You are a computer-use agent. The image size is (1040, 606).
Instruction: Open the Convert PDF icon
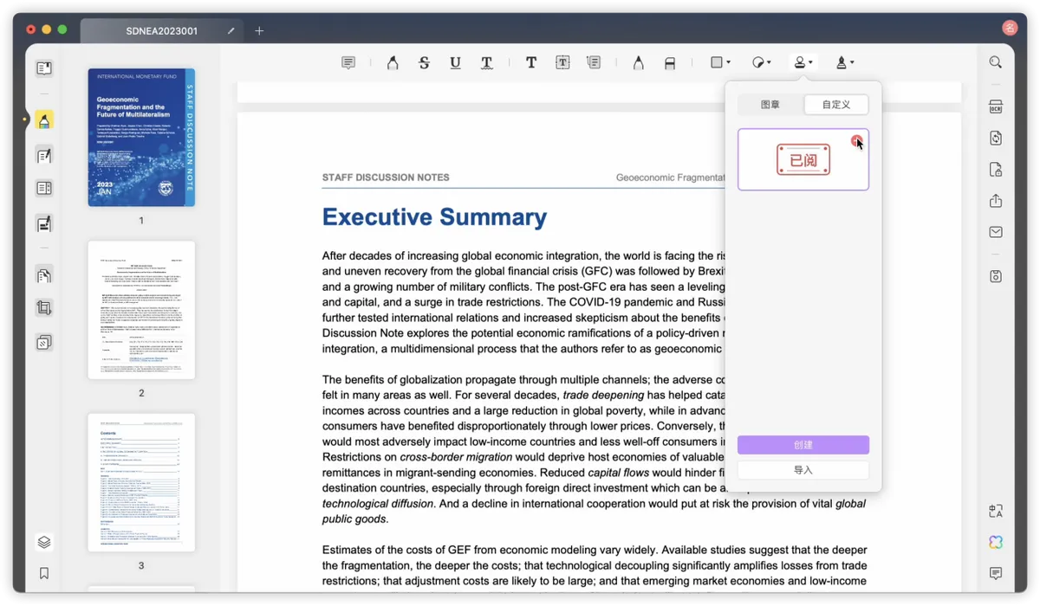coord(996,139)
